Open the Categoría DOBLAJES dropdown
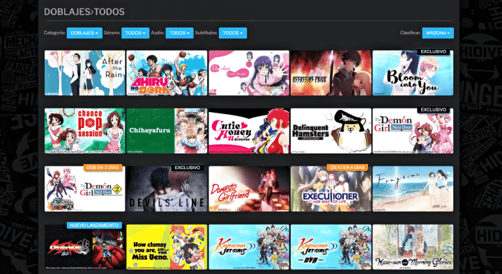The height and width of the screenshot is (274, 502). 84,33
